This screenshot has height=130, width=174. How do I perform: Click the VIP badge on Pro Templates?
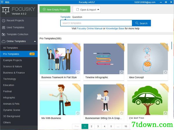click(32, 54)
